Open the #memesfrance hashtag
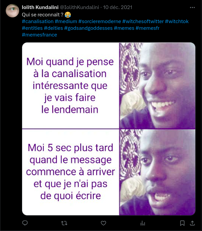Image resolution: width=202 pixels, height=231 pixels. pyautogui.click(x=39, y=35)
